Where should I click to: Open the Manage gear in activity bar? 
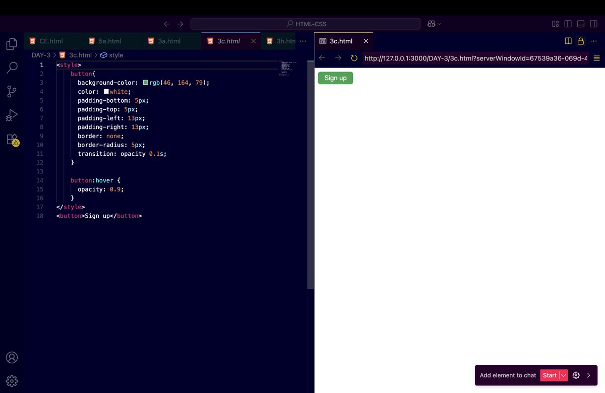click(x=12, y=380)
